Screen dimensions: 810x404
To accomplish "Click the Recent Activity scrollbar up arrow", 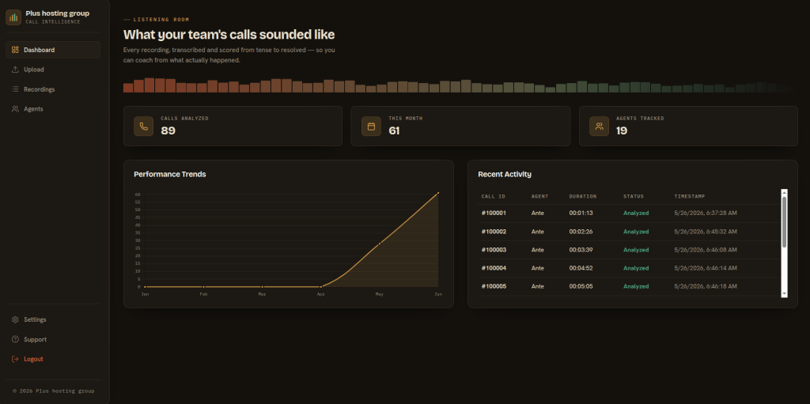I will [784, 192].
